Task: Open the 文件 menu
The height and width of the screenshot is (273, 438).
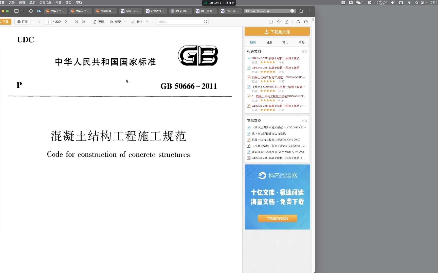Action: click(12, 3)
